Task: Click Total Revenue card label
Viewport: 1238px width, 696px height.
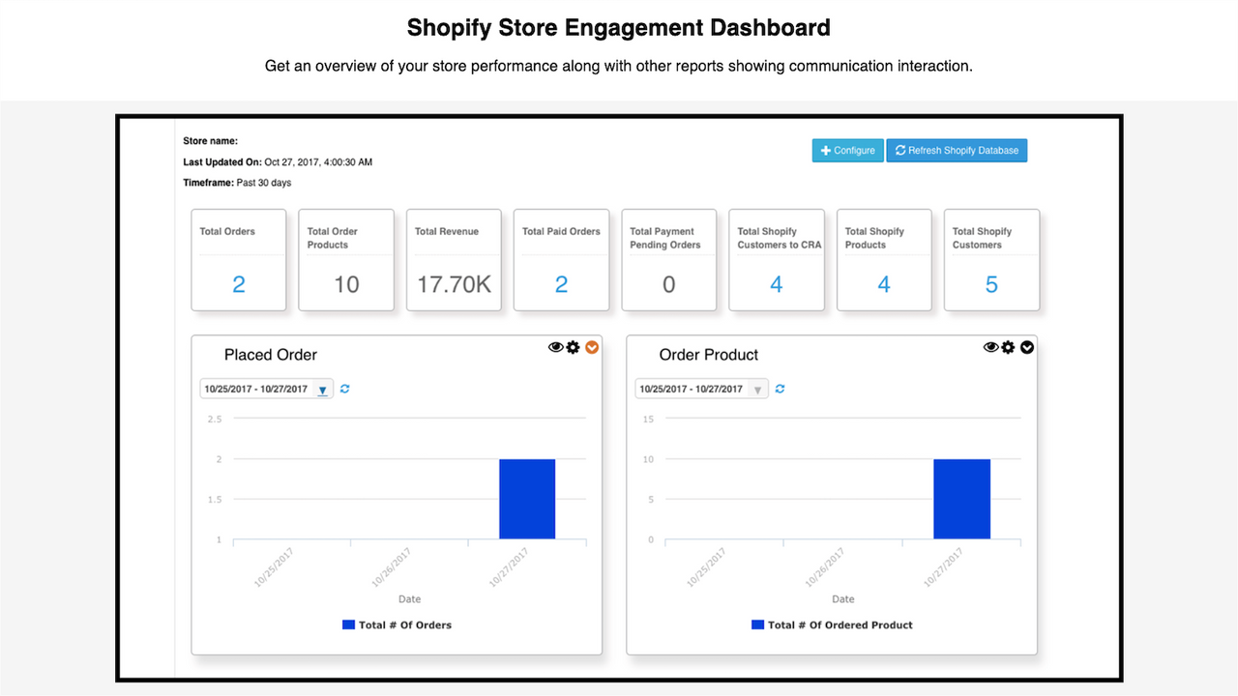Action: pyautogui.click(x=447, y=231)
